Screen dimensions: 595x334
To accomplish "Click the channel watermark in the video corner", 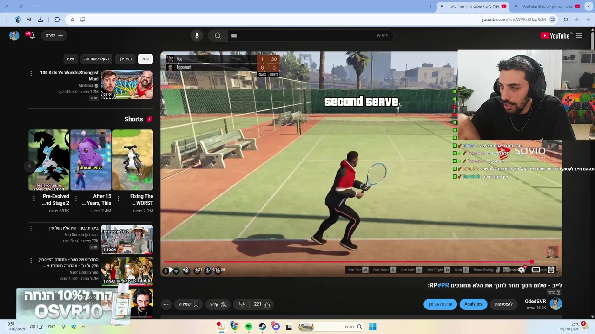I will pyautogui.click(x=552, y=252).
